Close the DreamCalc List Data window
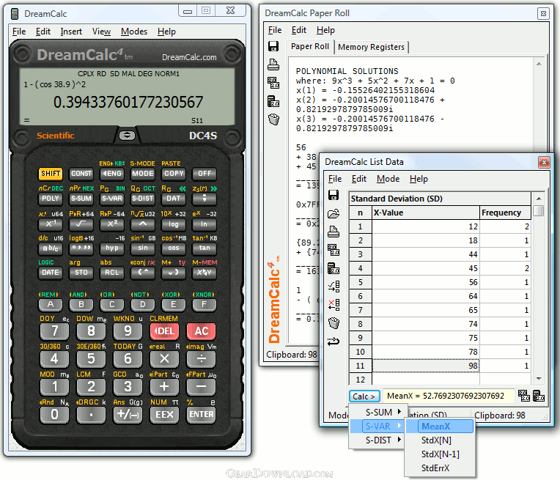The image size is (560, 480). click(x=544, y=163)
